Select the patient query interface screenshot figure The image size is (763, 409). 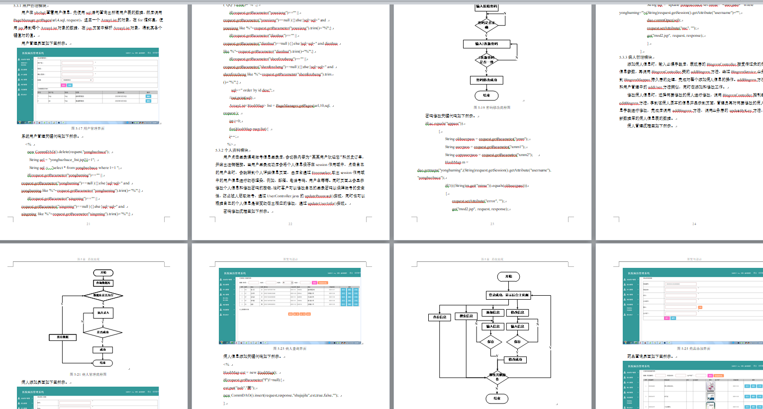coord(290,306)
